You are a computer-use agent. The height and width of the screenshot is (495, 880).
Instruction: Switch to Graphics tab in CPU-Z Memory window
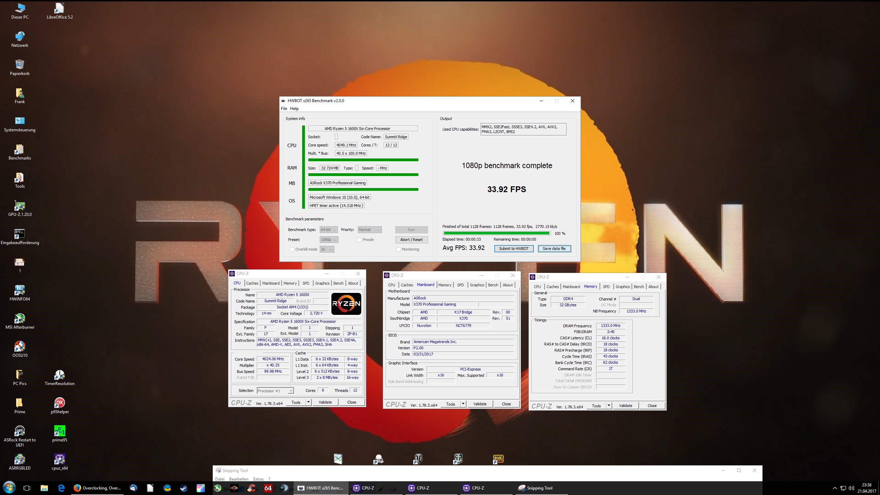pos(623,287)
